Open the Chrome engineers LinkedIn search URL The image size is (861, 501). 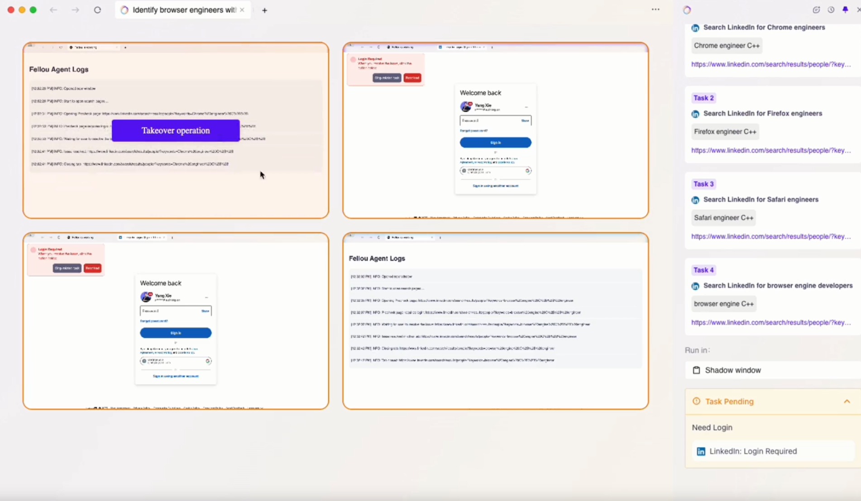point(771,64)
